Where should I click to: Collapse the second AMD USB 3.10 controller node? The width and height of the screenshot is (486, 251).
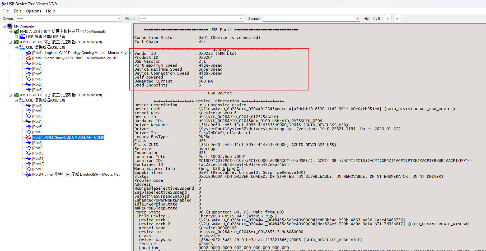[x=10, y=95]
